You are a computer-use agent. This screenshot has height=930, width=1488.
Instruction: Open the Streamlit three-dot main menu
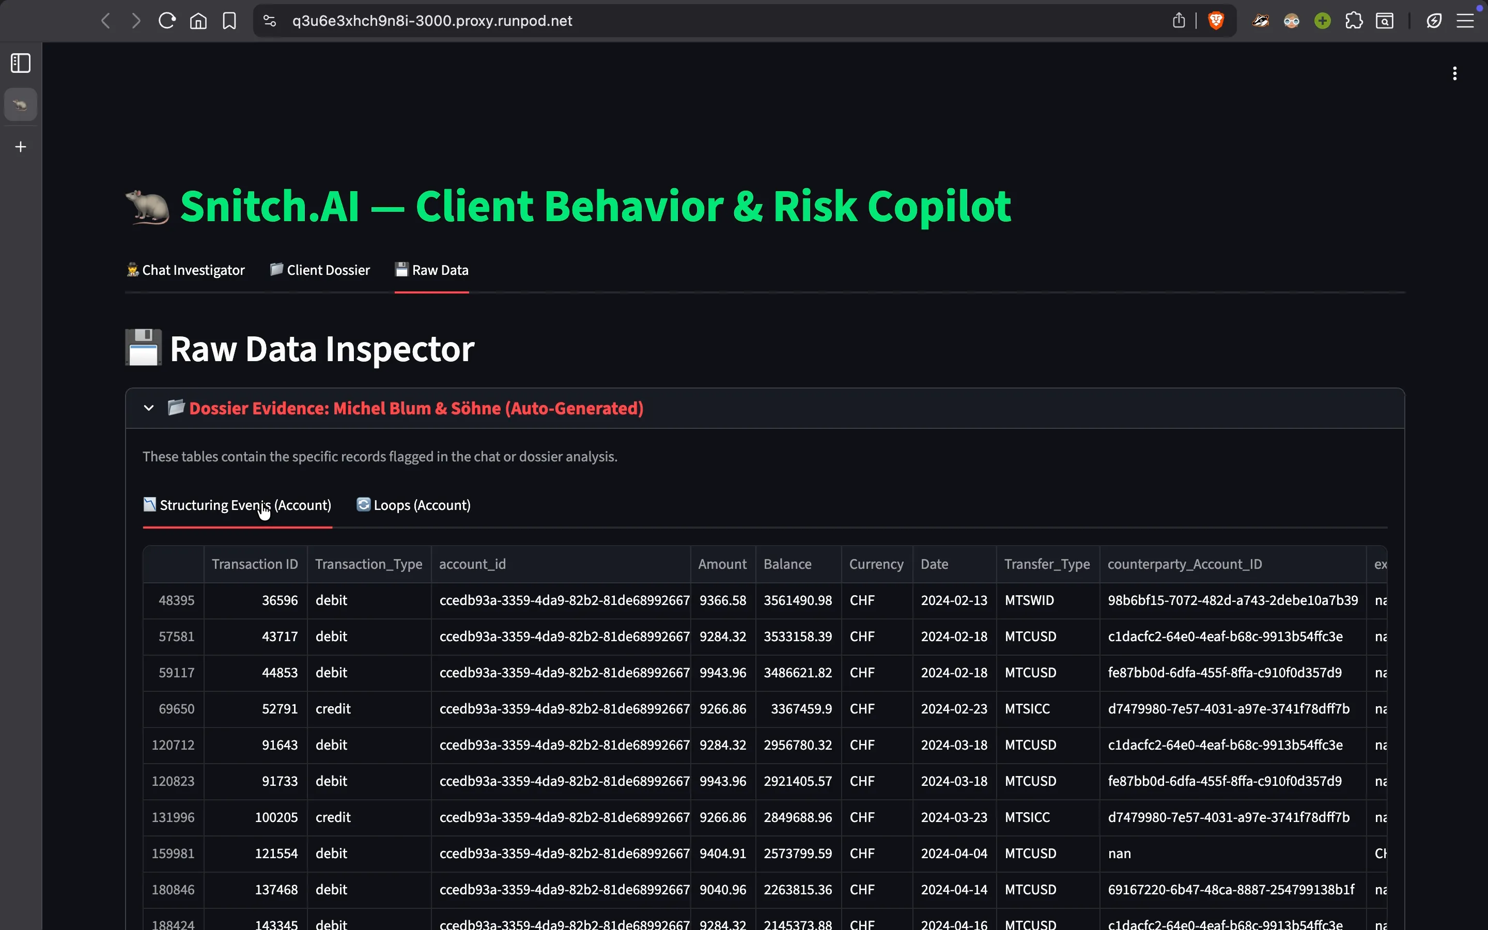point(1454,74)
